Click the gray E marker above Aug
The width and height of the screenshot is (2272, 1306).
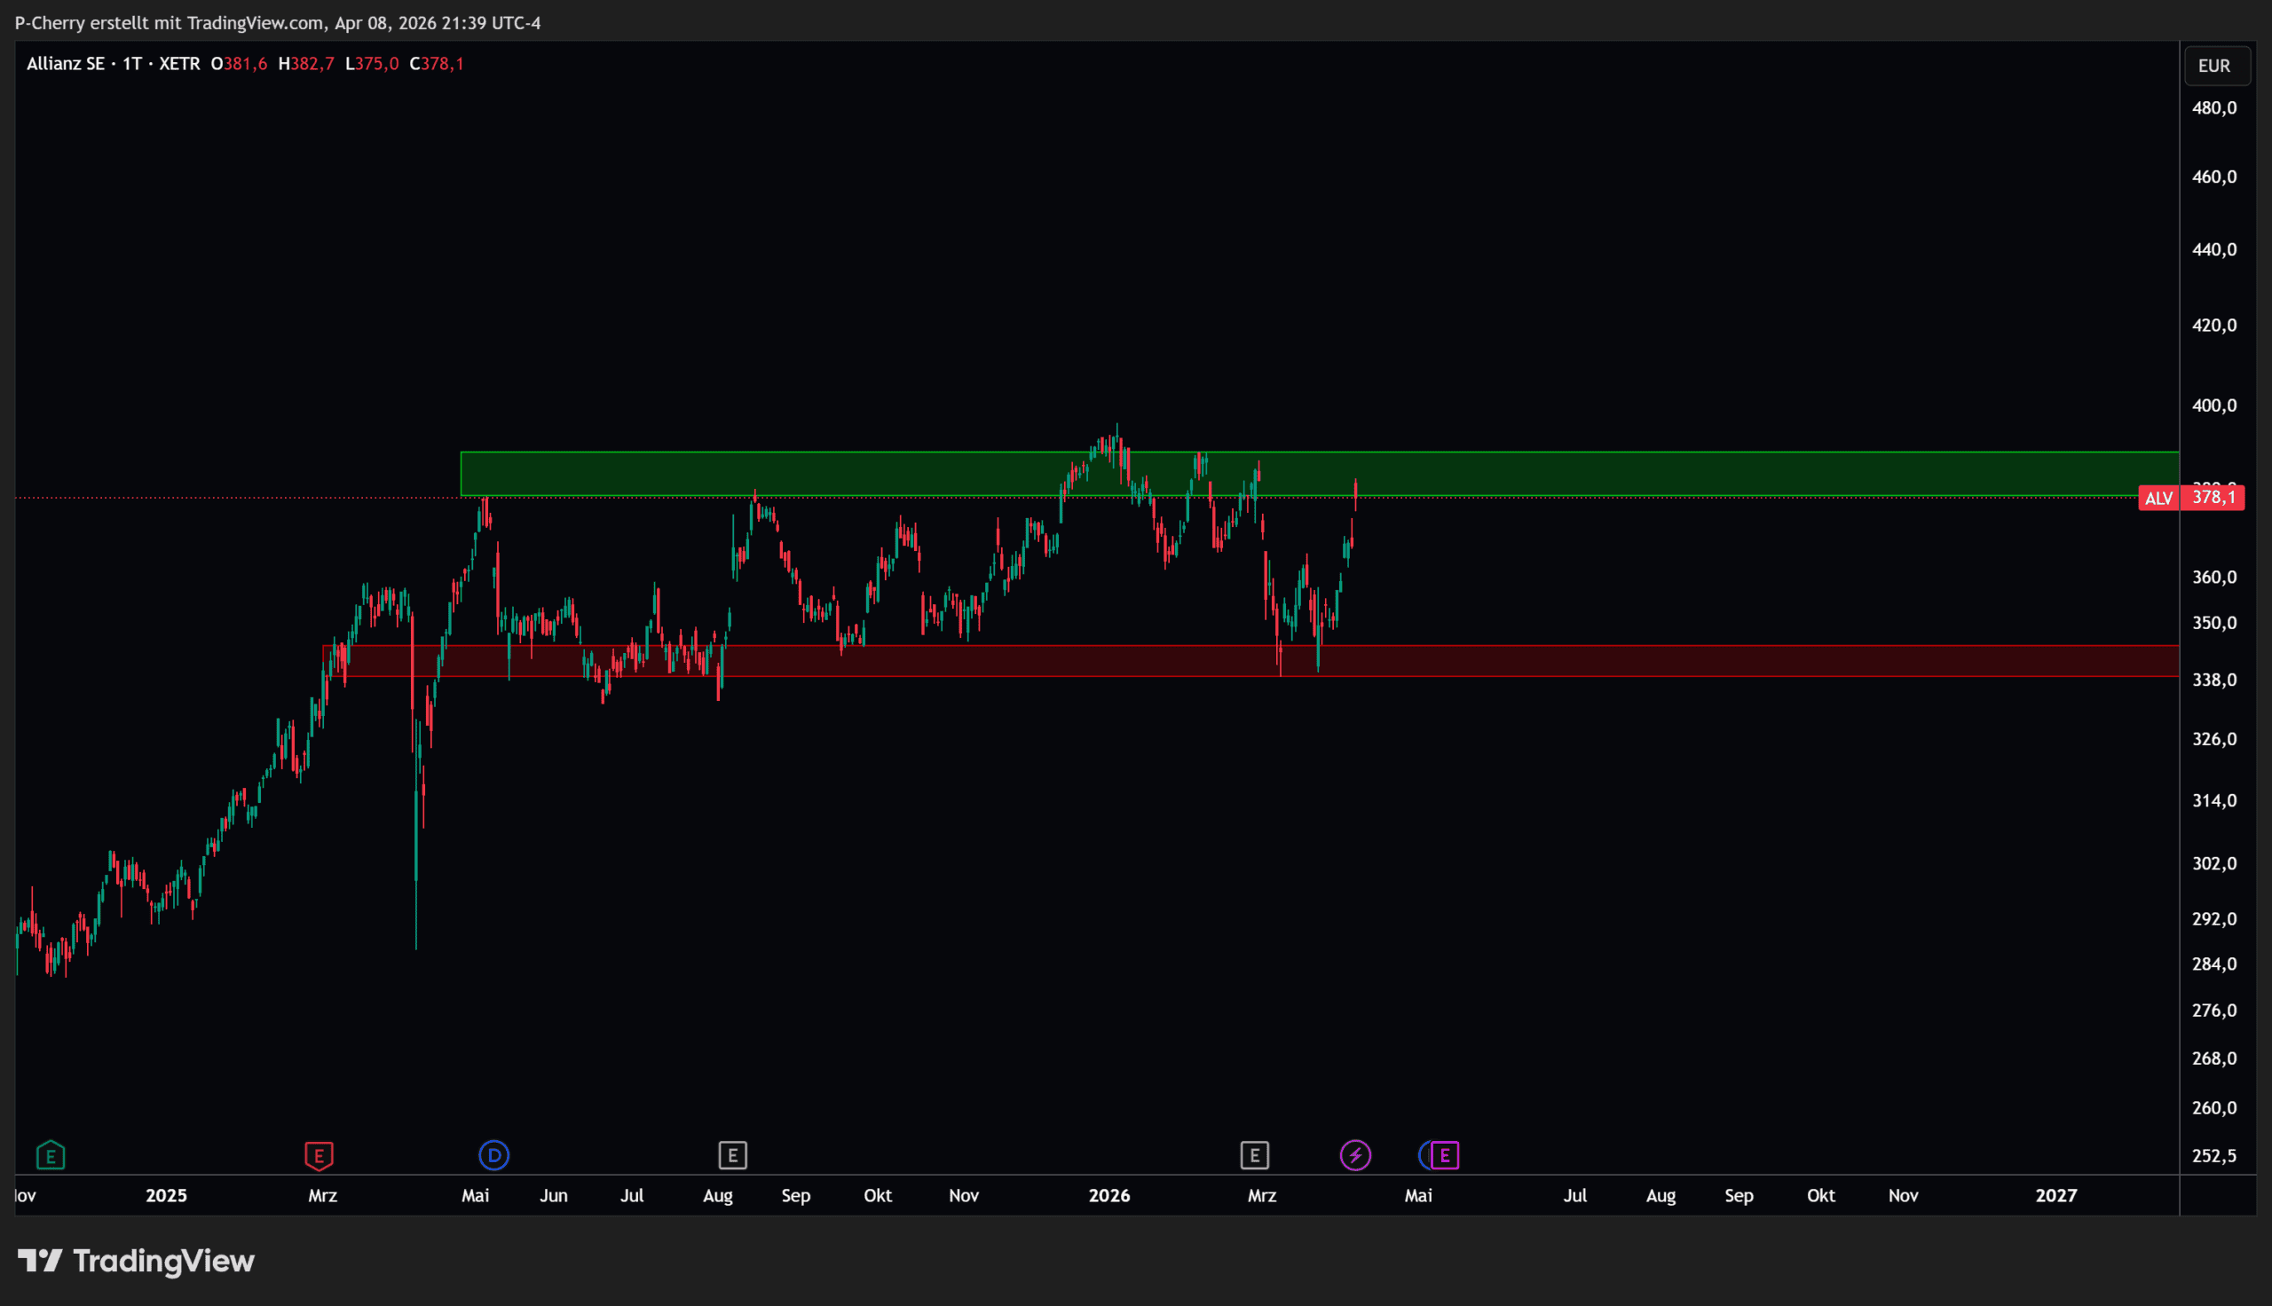coord(733,1155)
